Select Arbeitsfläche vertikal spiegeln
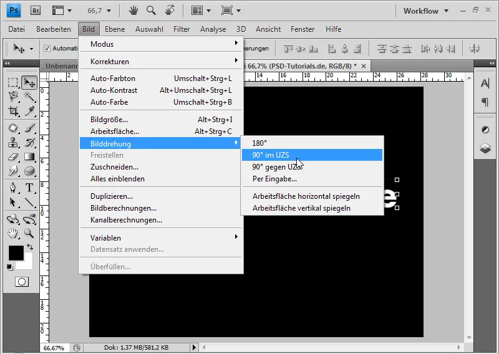Image resolution: width=499 pixels, height=354 pixels. pos(312,208)
